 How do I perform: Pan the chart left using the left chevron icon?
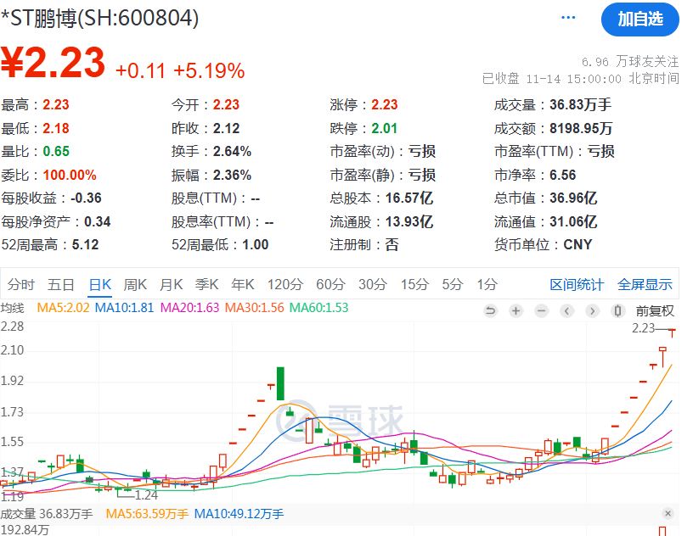tap(566, 311)
